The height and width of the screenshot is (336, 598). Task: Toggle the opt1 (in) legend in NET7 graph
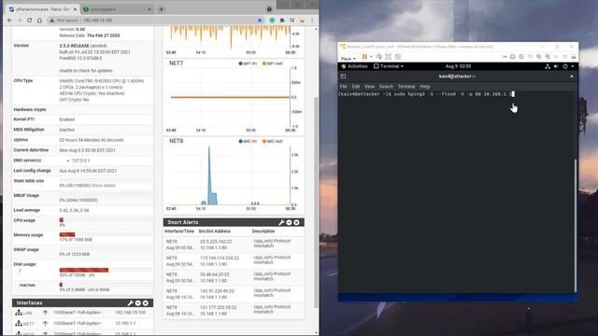(248, 63)
